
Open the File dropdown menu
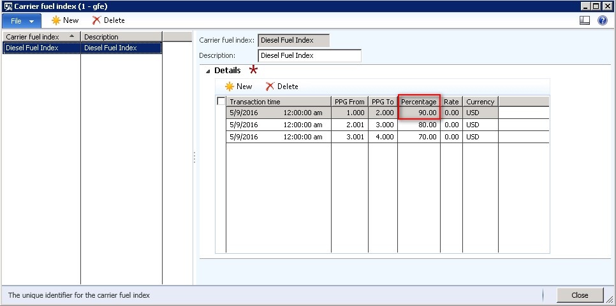(x=22, y=21)
